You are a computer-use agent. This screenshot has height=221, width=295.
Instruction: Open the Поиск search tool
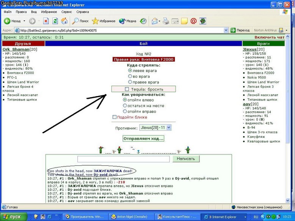80,21
